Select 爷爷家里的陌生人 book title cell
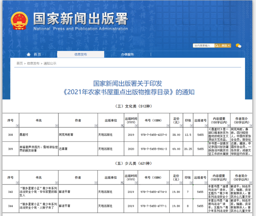Image resolution: width=256 pixels, height=216 pixels. [39, 192]
